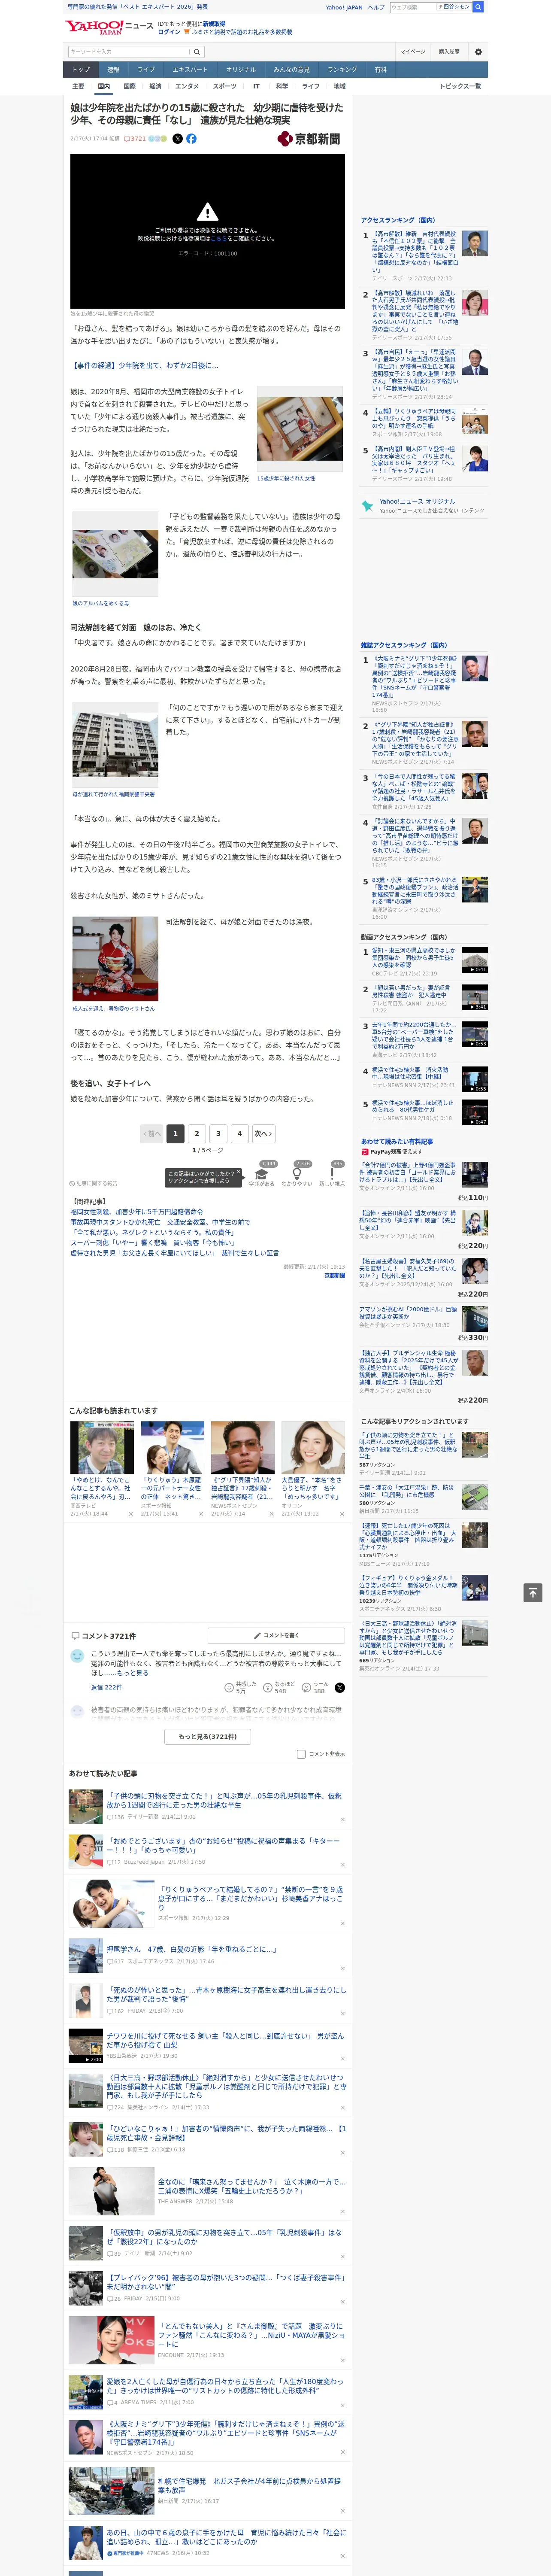This screenshot has width=551, height=2576.
Task: Open the オリジナル tab
Action: click(x=241, y=70)
